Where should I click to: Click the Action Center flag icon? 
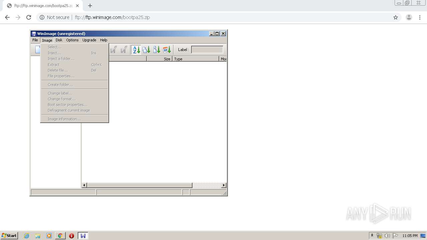click(395, 236)
